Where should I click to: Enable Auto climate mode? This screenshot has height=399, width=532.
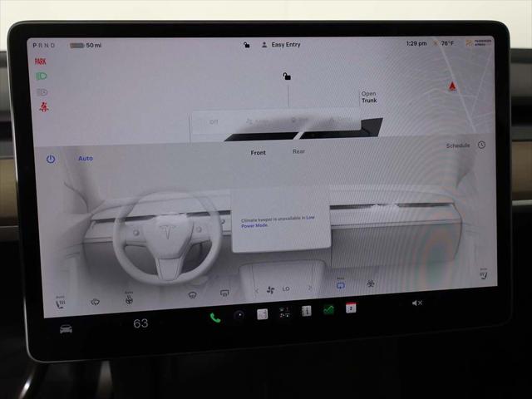(x=86, y=158)
